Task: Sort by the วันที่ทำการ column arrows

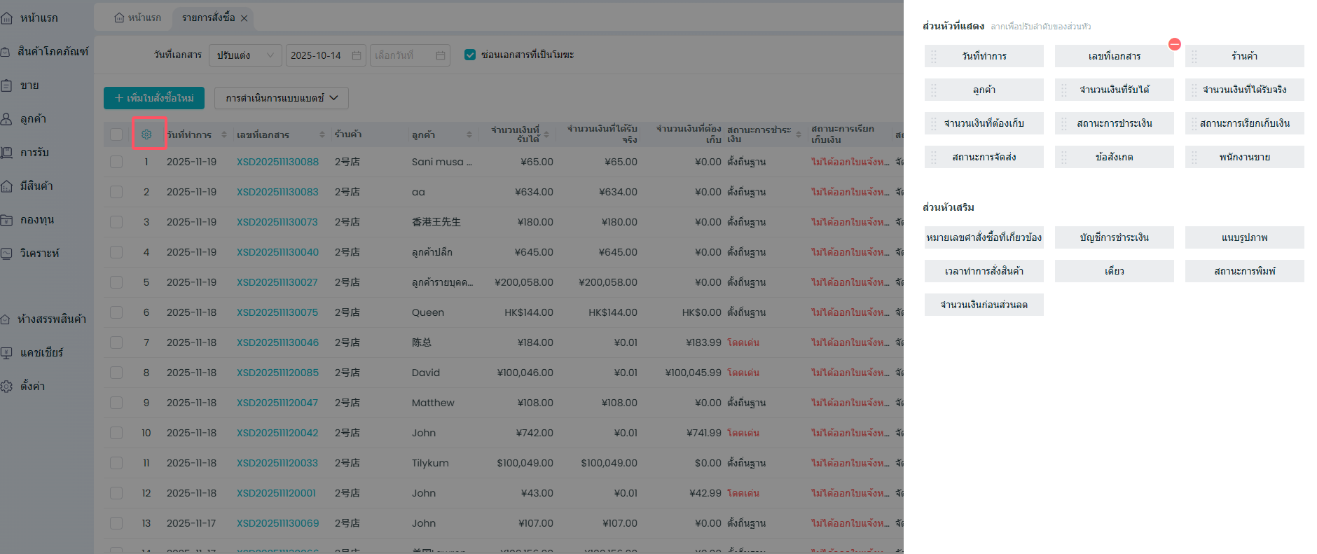Action: 224,134
